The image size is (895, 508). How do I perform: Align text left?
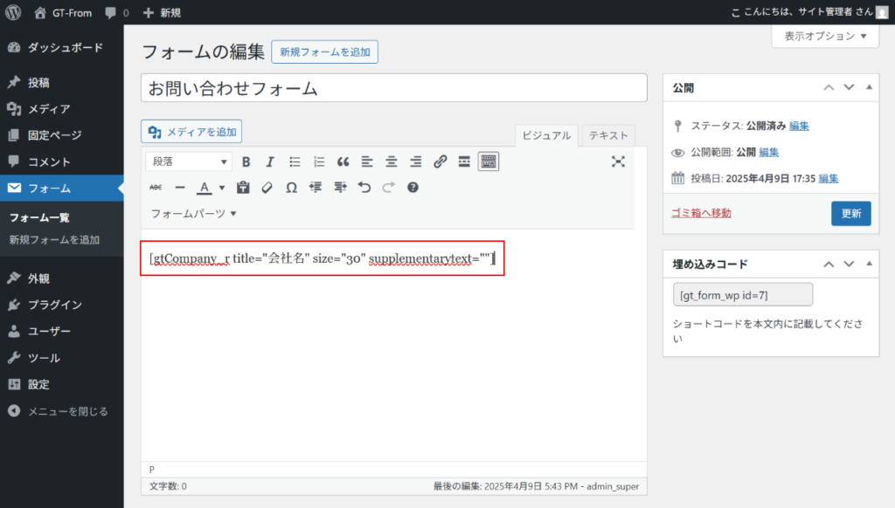point(367,161)
